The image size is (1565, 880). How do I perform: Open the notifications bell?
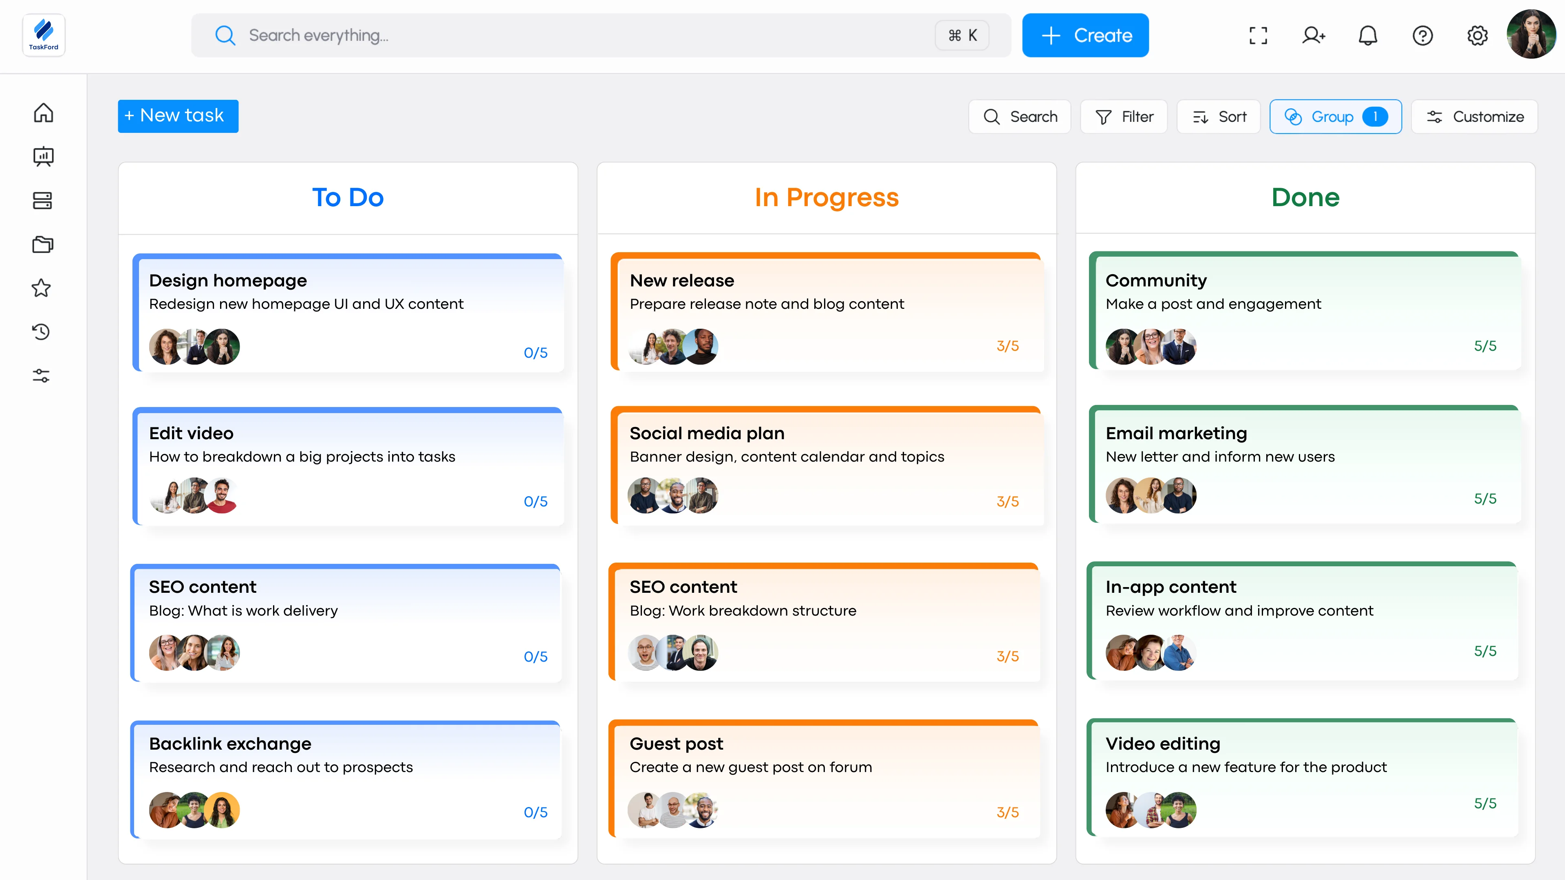pos(1368,35)
